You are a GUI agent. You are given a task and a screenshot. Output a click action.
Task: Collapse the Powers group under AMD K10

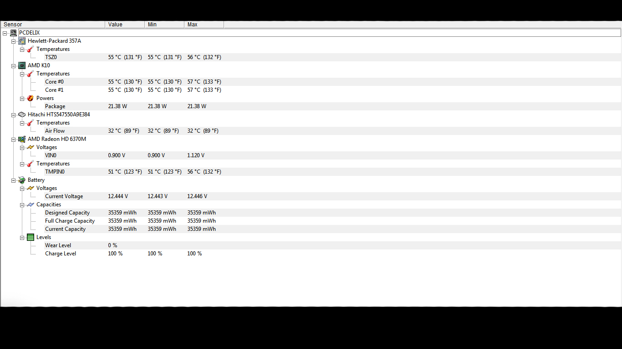pos(22,99)
